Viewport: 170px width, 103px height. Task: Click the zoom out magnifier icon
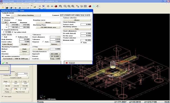(65, 6)
